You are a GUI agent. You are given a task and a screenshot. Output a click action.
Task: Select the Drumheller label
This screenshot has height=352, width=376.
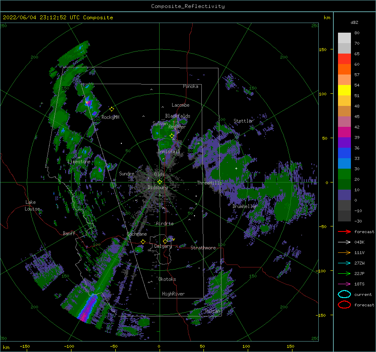tap(245, 206)
